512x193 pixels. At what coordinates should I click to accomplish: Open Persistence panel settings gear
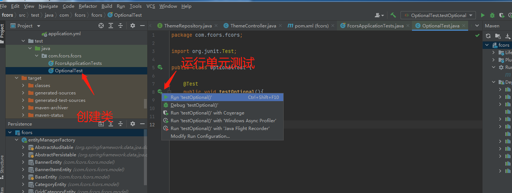click(x=133, y=124)
